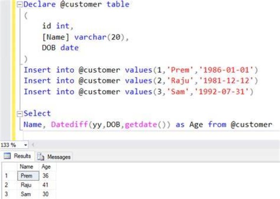The height and width of the screenshot is (199, 280).
Task: Click the Messages tab icon
Action: click(41, 157)
